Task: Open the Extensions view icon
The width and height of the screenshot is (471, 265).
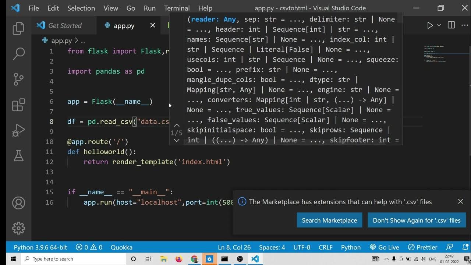Action: click(18, 105)
